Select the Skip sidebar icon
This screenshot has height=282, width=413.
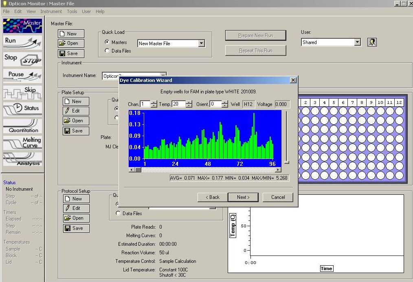[x=22, y=92]
